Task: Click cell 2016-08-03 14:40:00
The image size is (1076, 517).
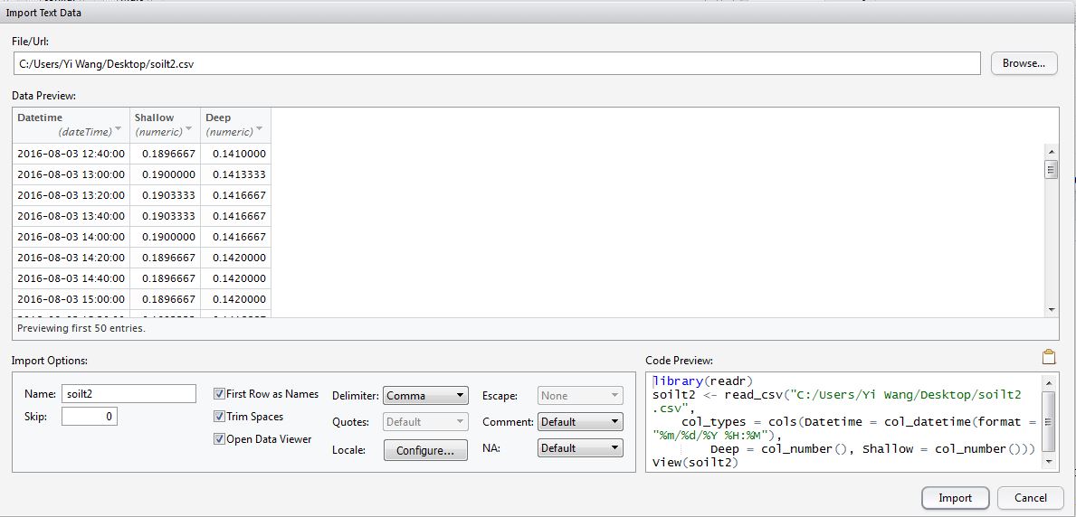Action: click(x=71, y=278)
